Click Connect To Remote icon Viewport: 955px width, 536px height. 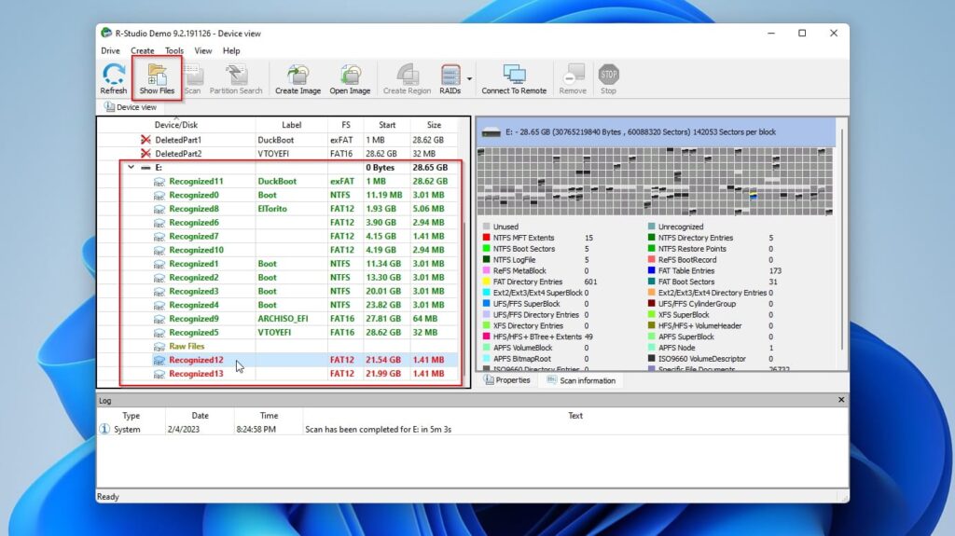(514, 78)
